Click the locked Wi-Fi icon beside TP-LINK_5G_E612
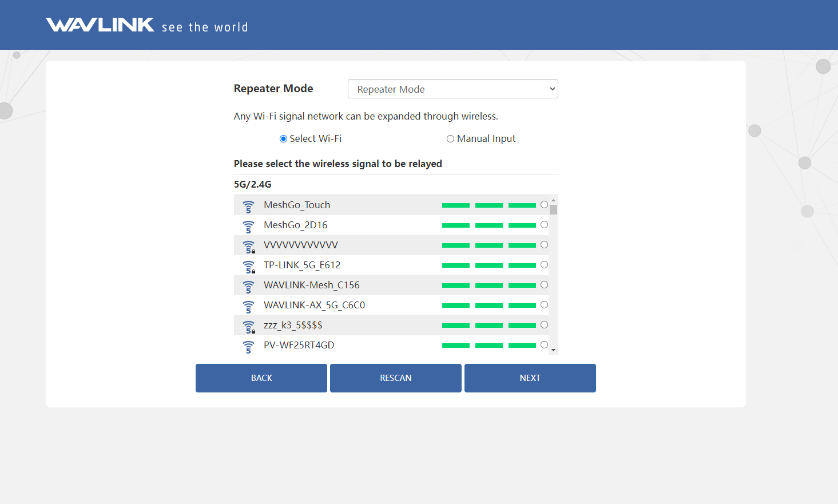This screenshot has width=838, height=504. click(249, 267)
